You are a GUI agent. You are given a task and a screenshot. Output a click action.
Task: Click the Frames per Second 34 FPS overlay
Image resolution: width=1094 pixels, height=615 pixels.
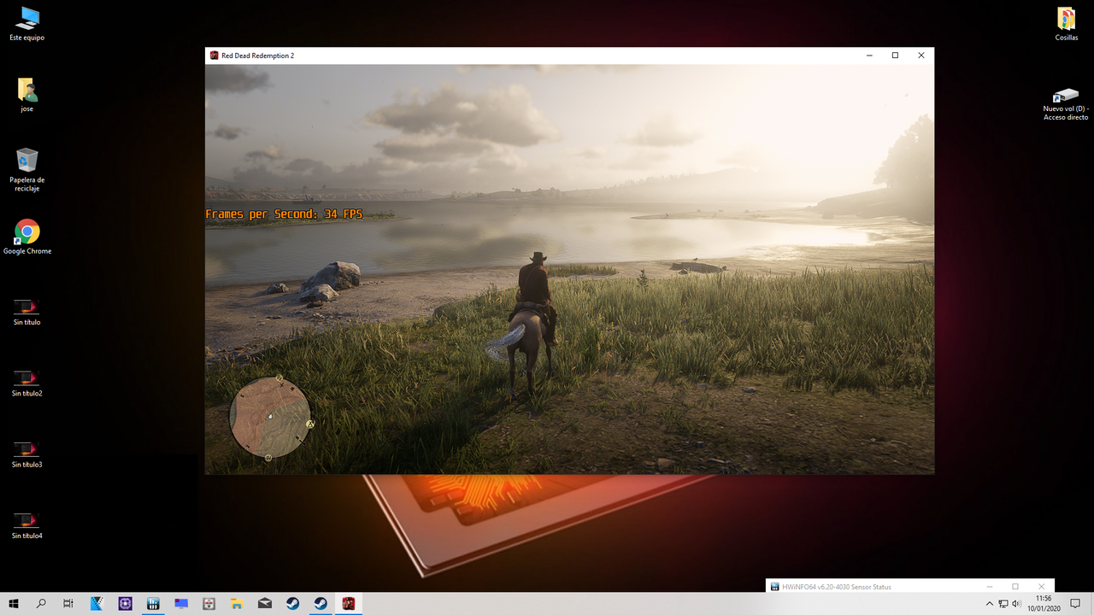point(284,214)
